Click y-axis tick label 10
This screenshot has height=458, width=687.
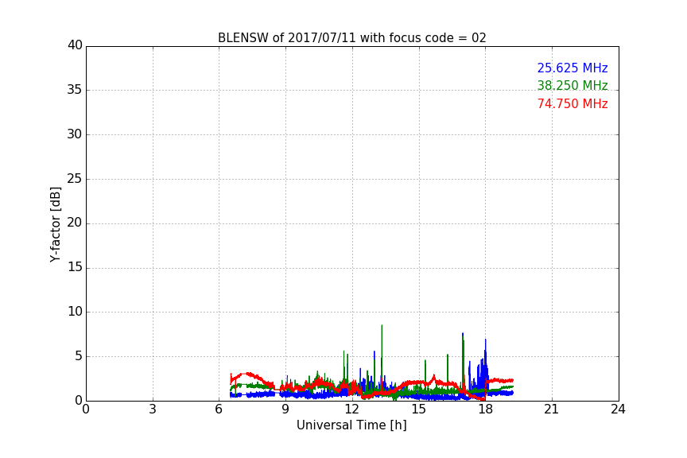pos(75,312)
